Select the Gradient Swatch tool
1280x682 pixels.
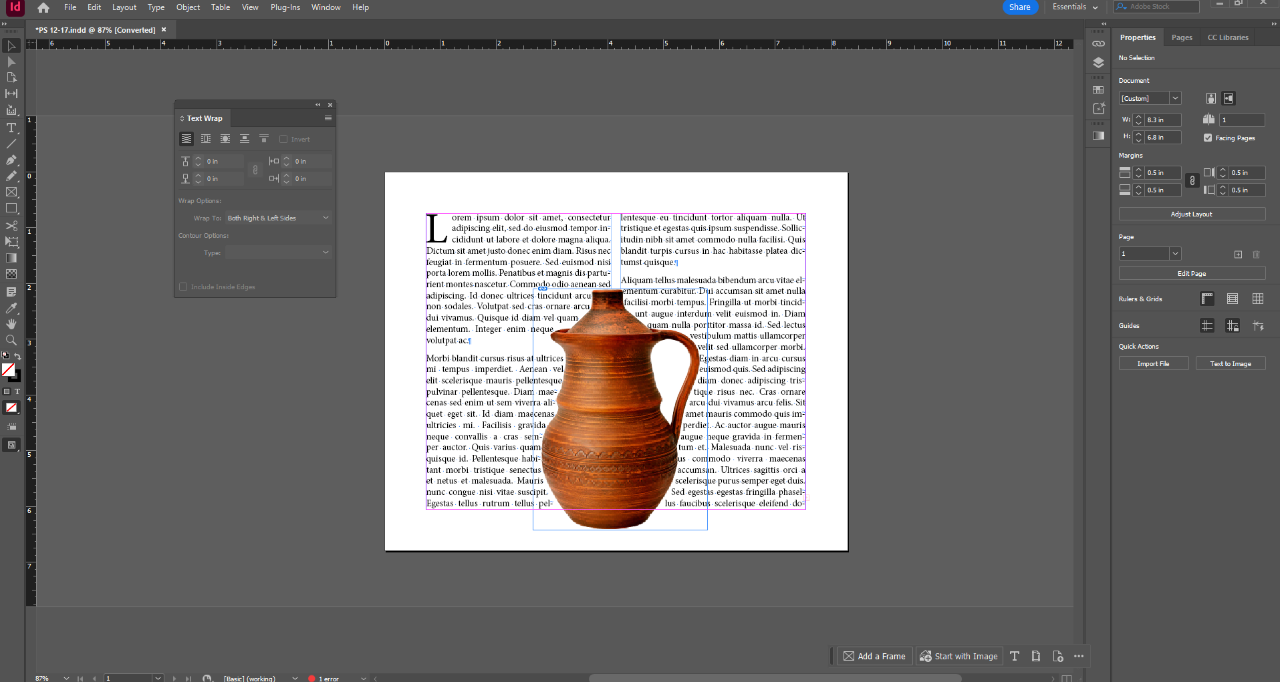[x=11, y=258]
